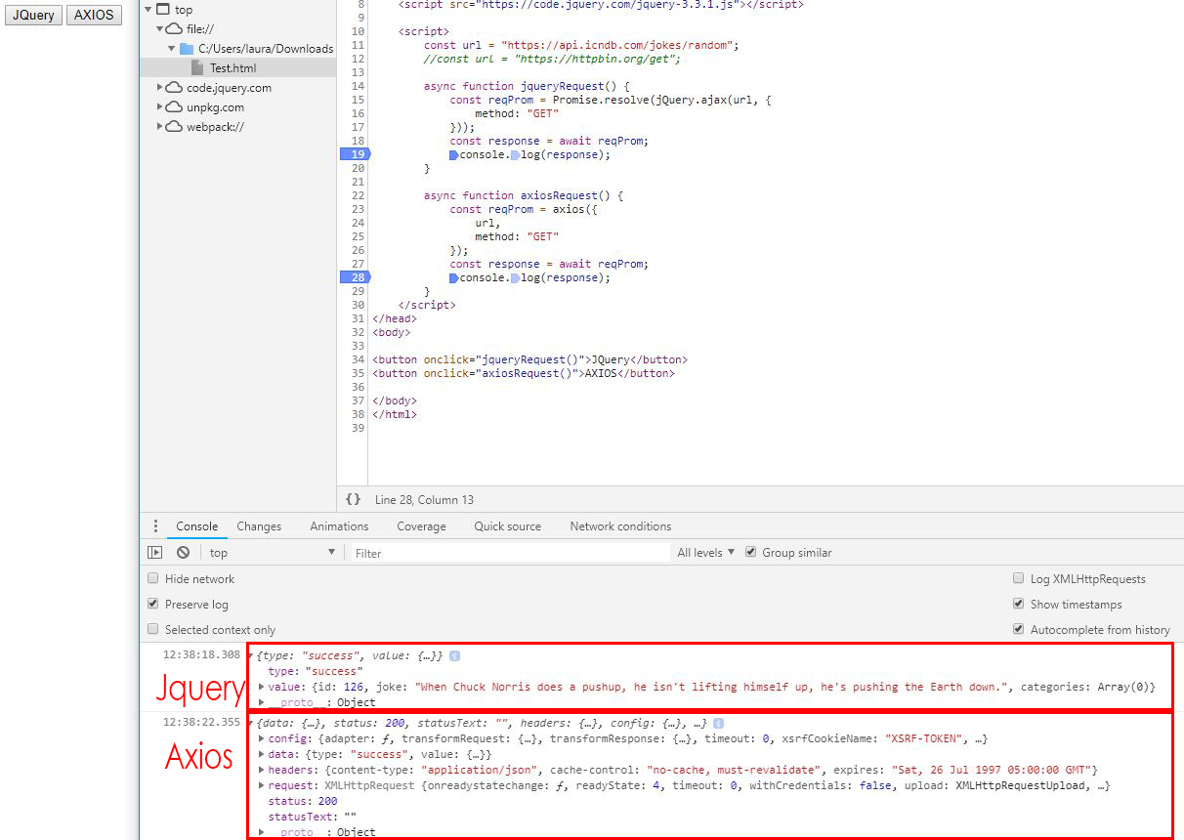This screenshot has height=840, width=1184.
Task: Expand the unpkg.com tree node
Action: click(x=160, y=106)
